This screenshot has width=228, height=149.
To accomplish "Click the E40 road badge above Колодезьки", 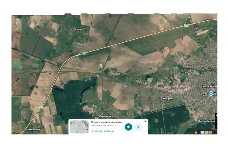I will click(41, 108).
